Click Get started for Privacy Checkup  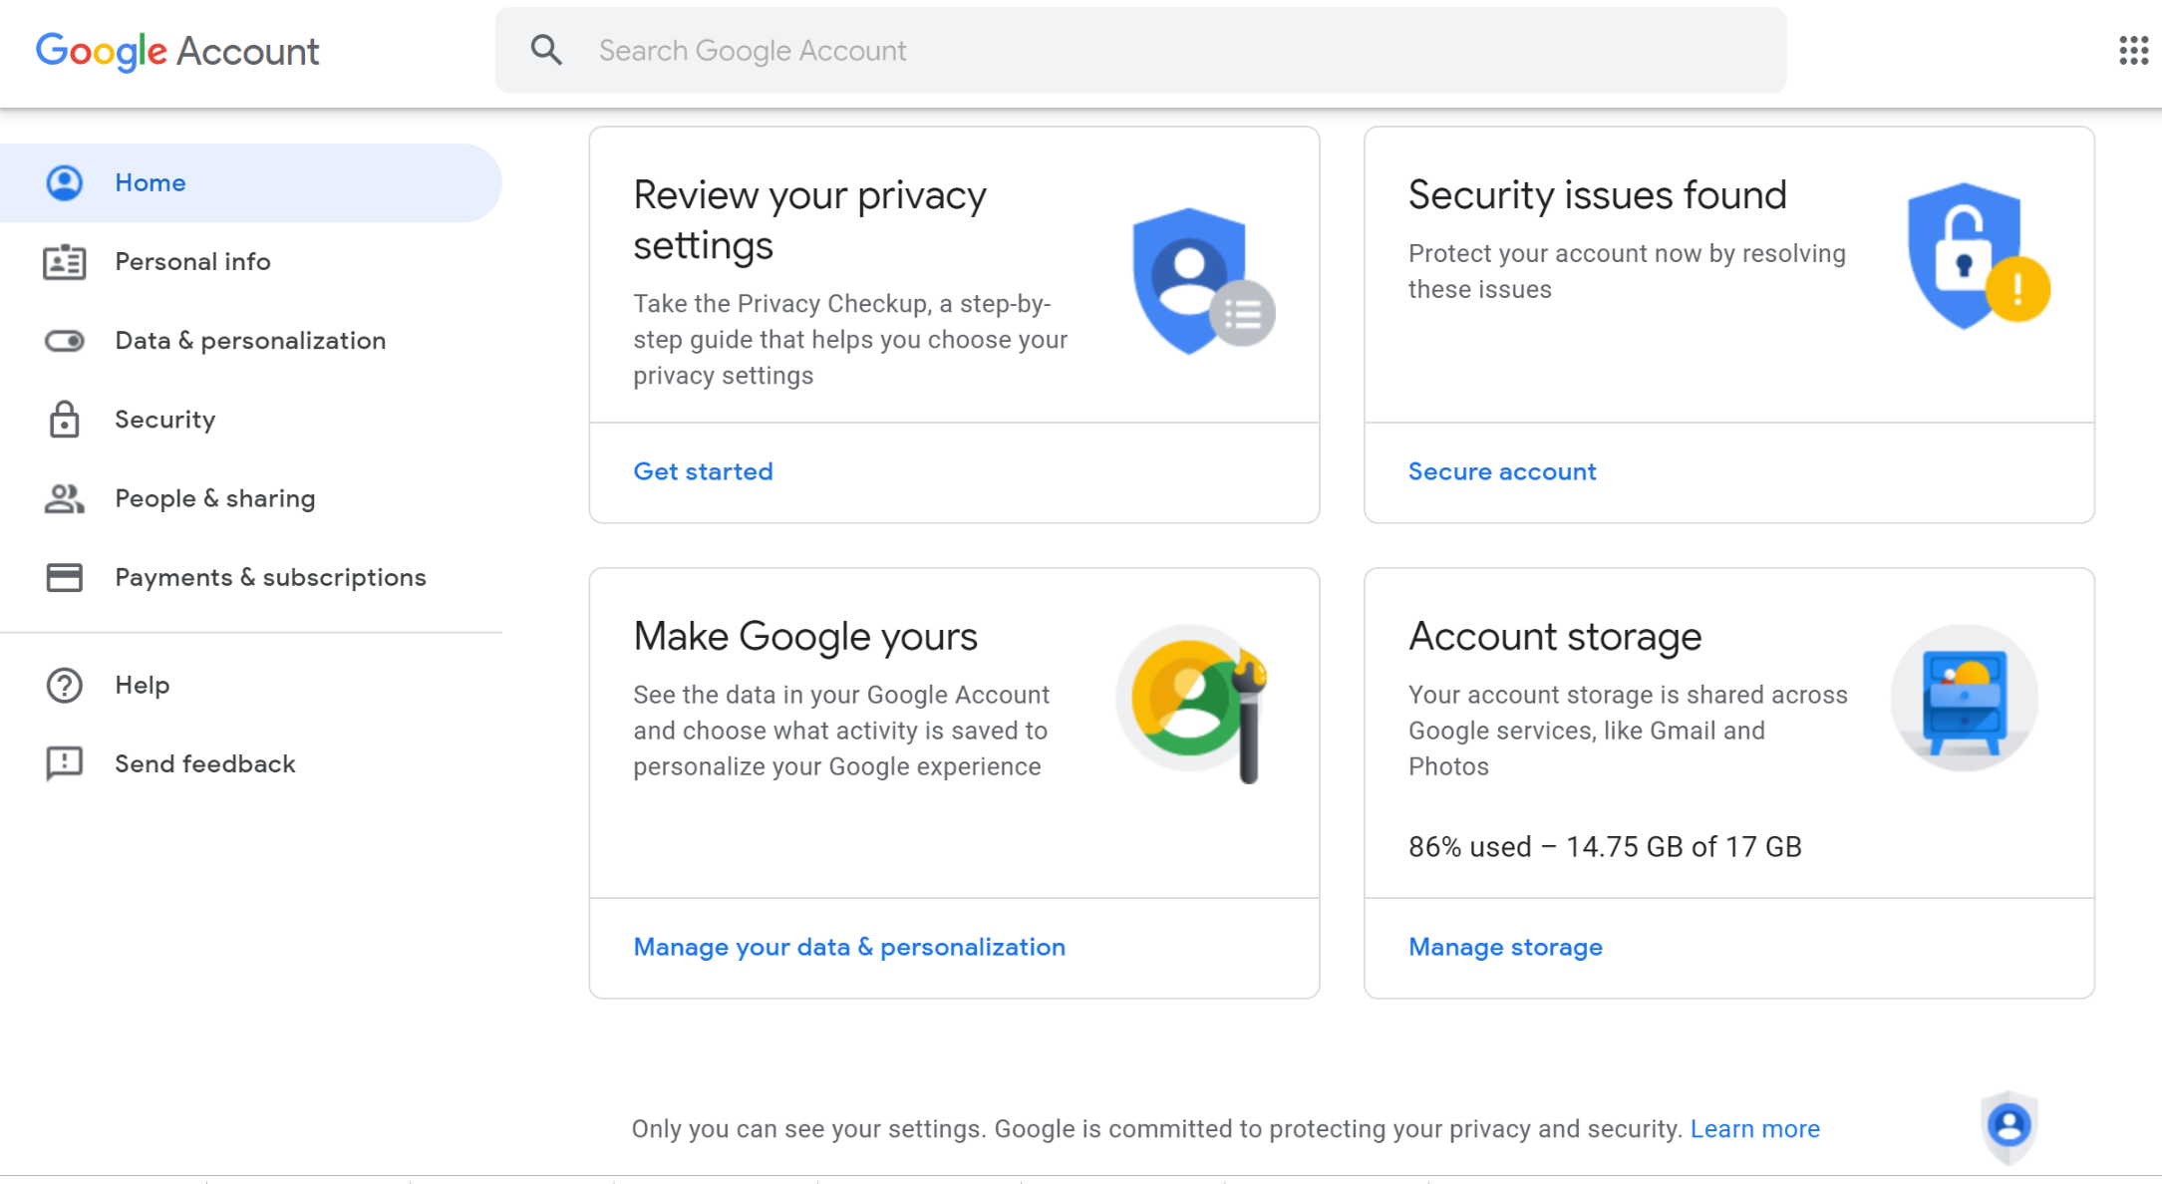pos(703,471)
